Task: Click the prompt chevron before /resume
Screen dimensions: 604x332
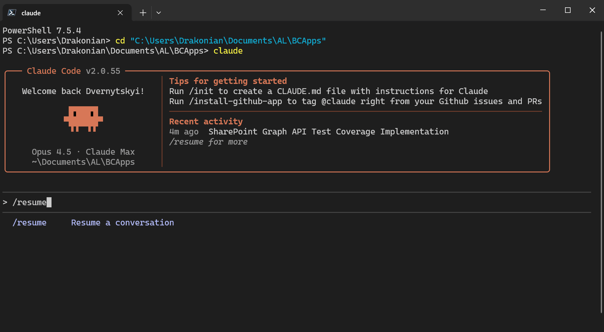Action: (5, 202)
